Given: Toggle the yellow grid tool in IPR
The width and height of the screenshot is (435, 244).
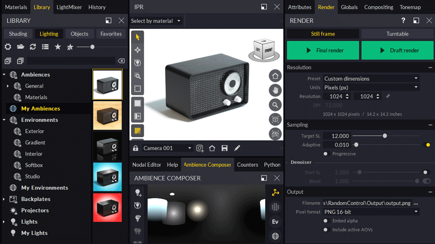Looking at the screenshot, I should pos(138,131).
